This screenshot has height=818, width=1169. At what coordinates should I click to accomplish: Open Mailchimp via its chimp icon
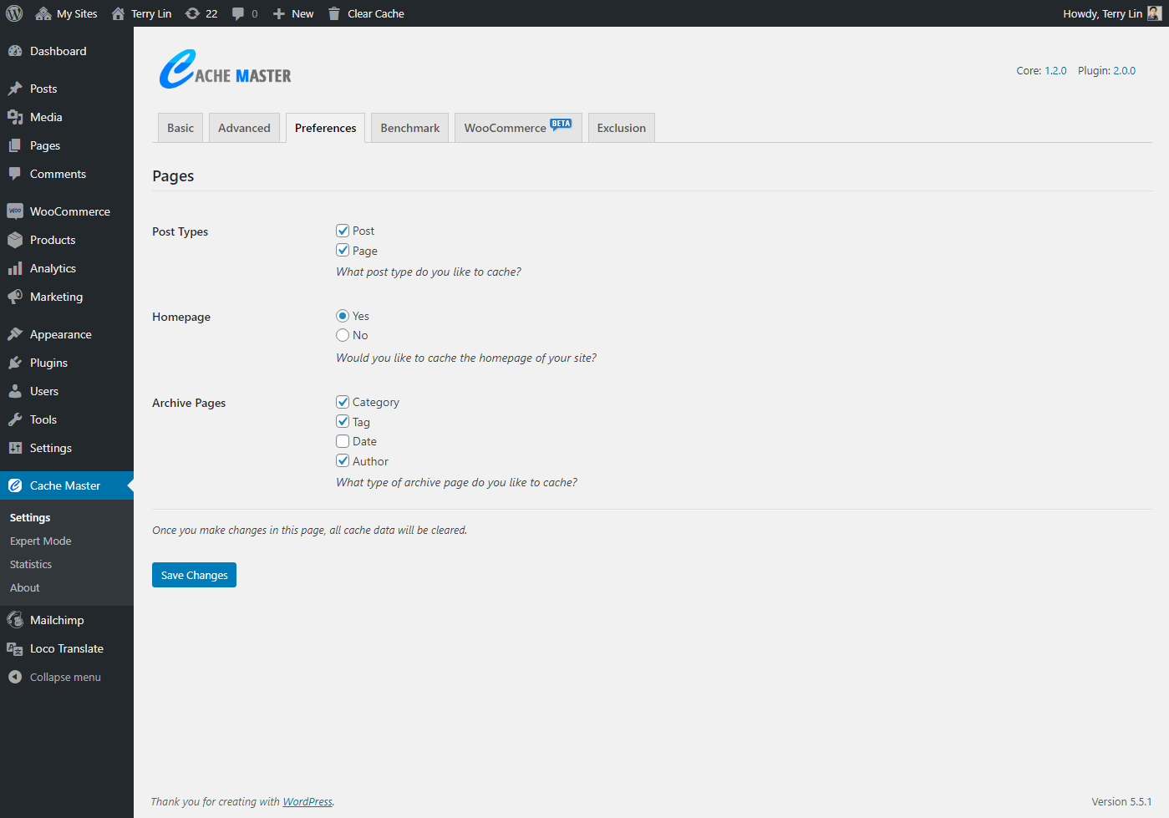[x=15, y=620]
